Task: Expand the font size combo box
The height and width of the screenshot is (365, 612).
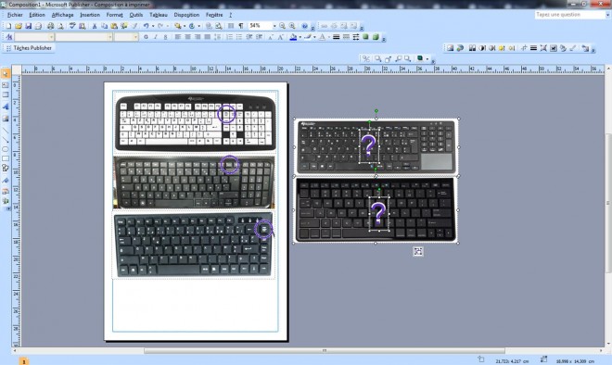Action: pyautogui.click(x=135, y=37)
